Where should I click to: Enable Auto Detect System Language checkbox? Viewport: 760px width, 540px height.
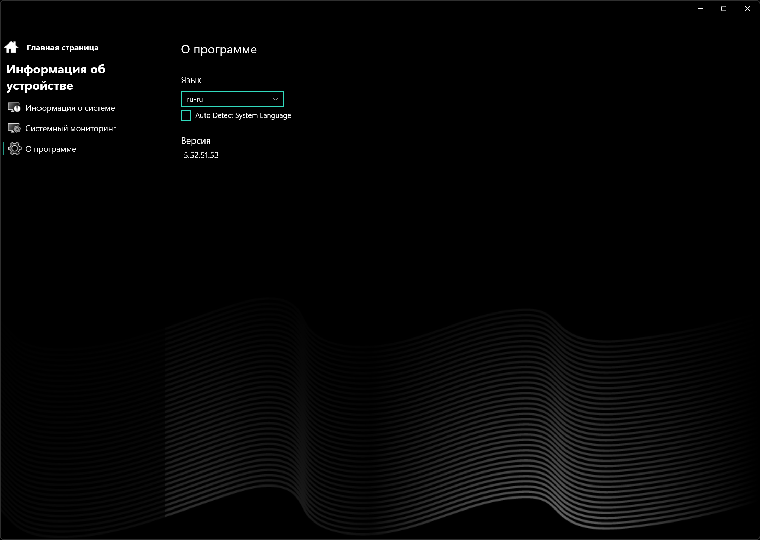click(x=186, y=115)
